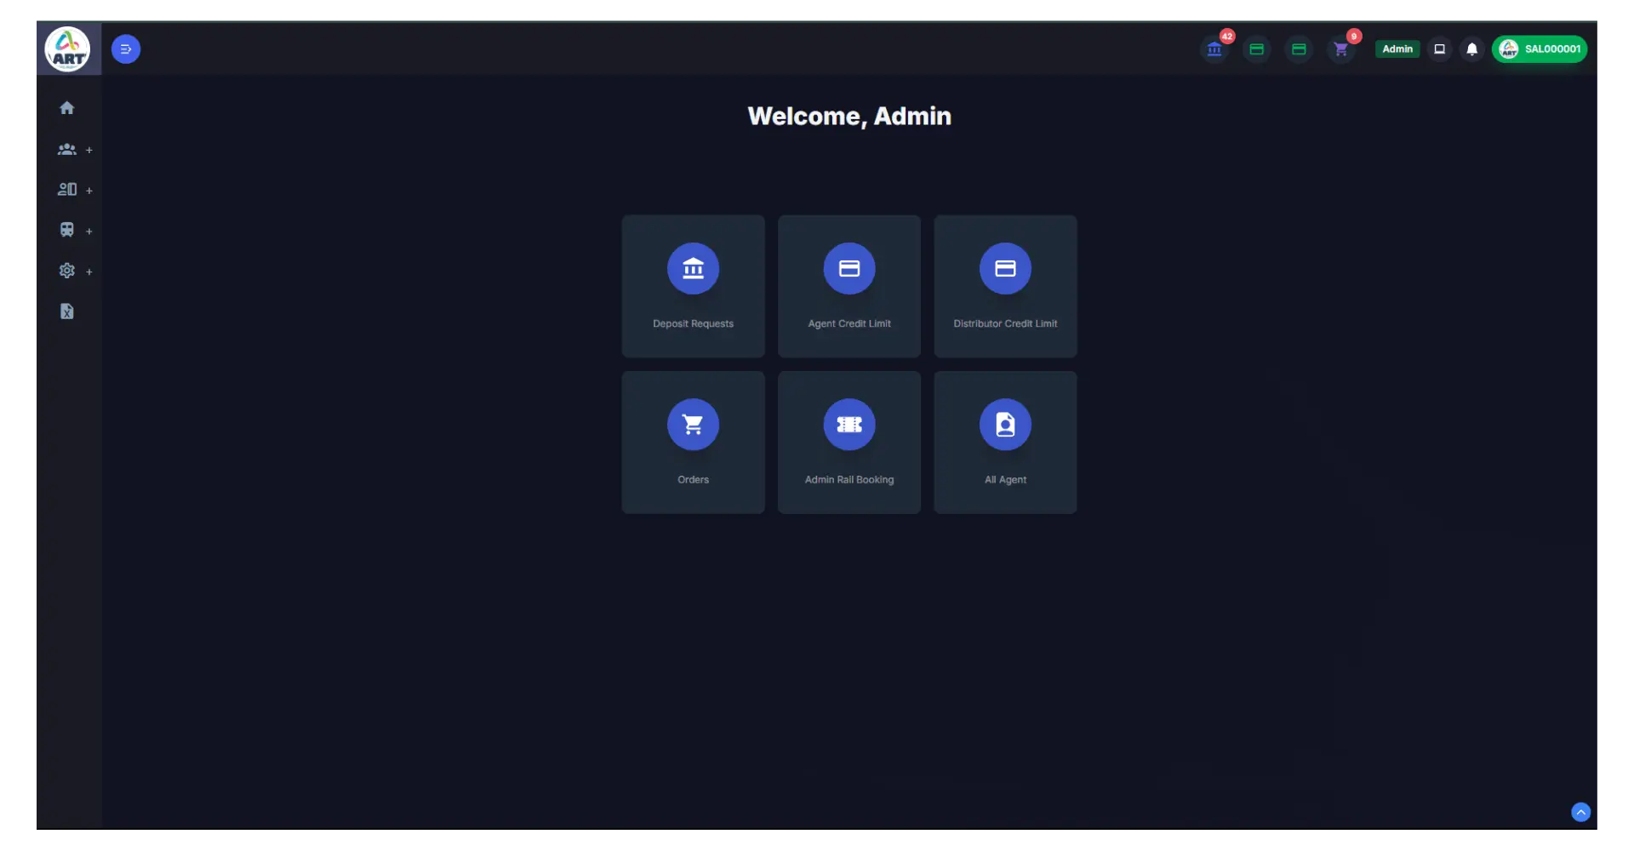Click the first green card icon in the header
1634x851 pixels.
coord(1257,49)
